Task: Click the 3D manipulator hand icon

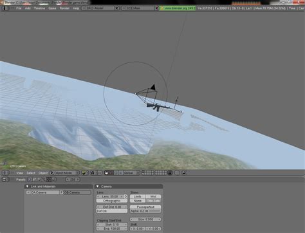Action: tap(106, 172)
